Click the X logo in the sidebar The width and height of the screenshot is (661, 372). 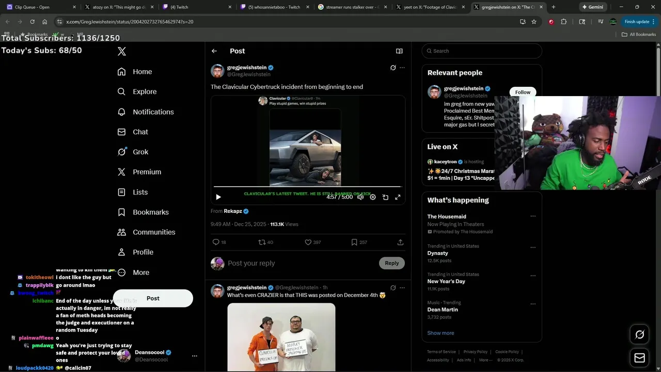[122, 51]
